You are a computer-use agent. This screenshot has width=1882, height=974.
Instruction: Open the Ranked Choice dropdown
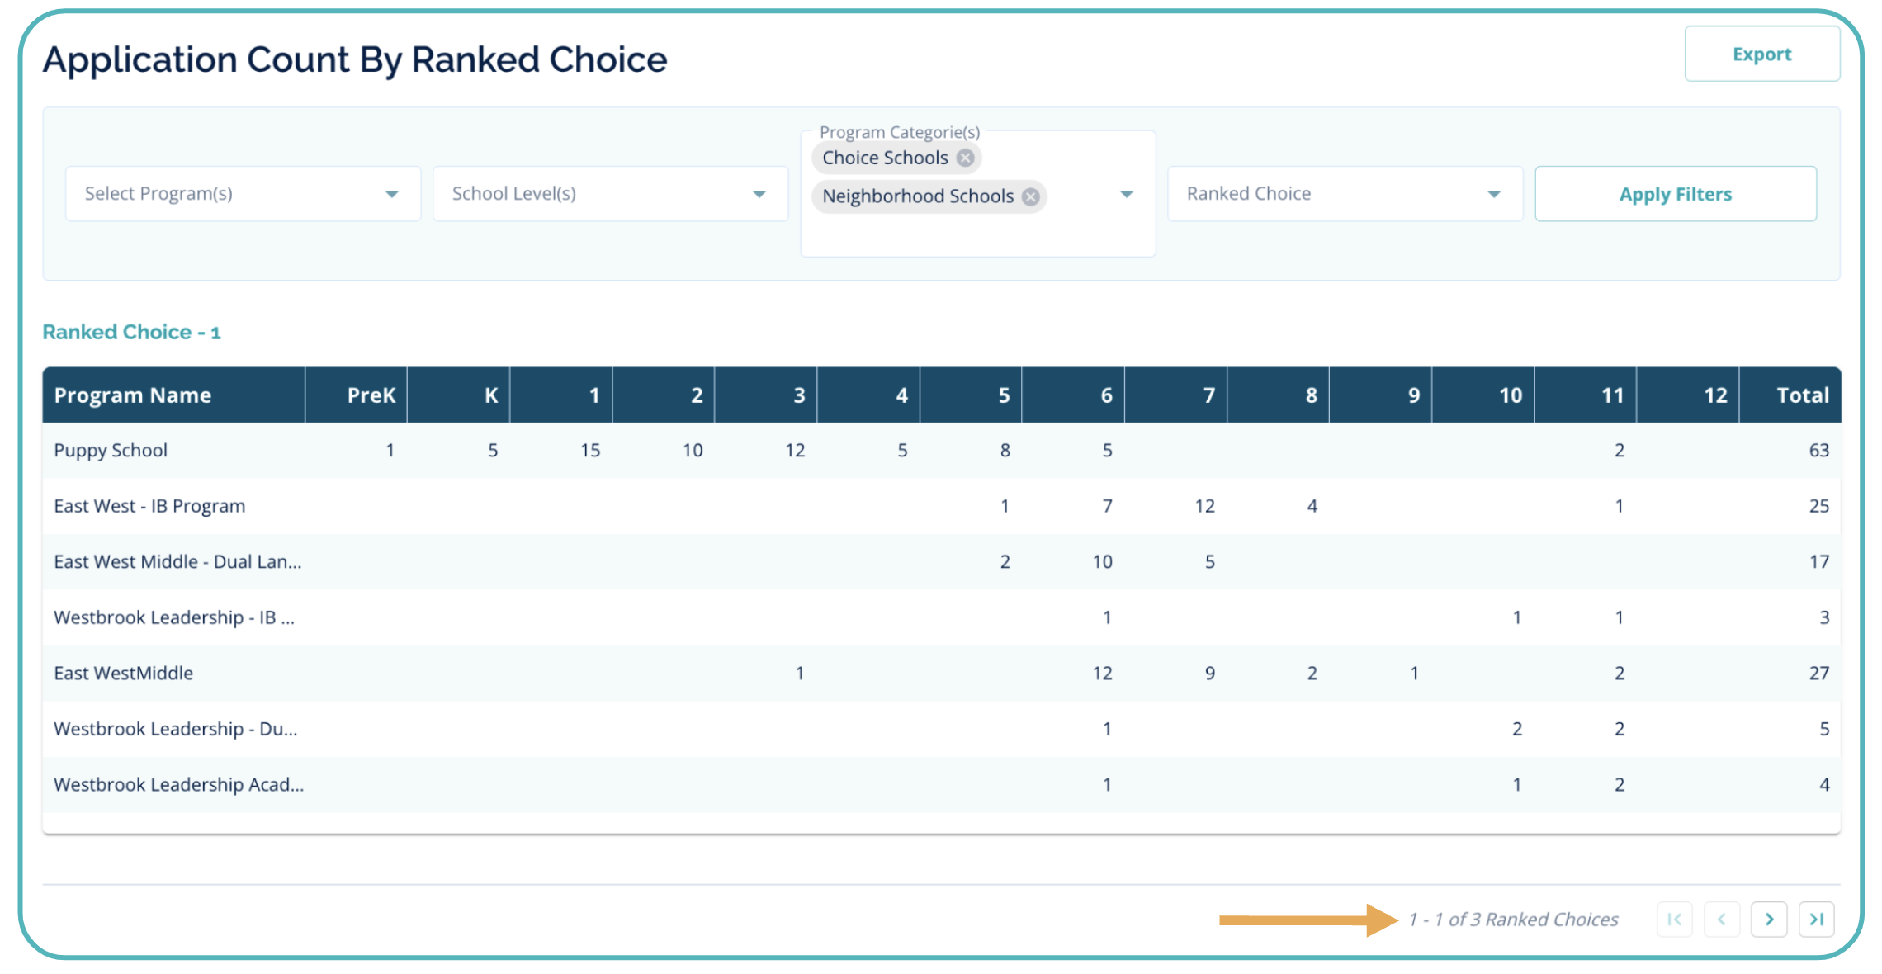coord(1344,194)
